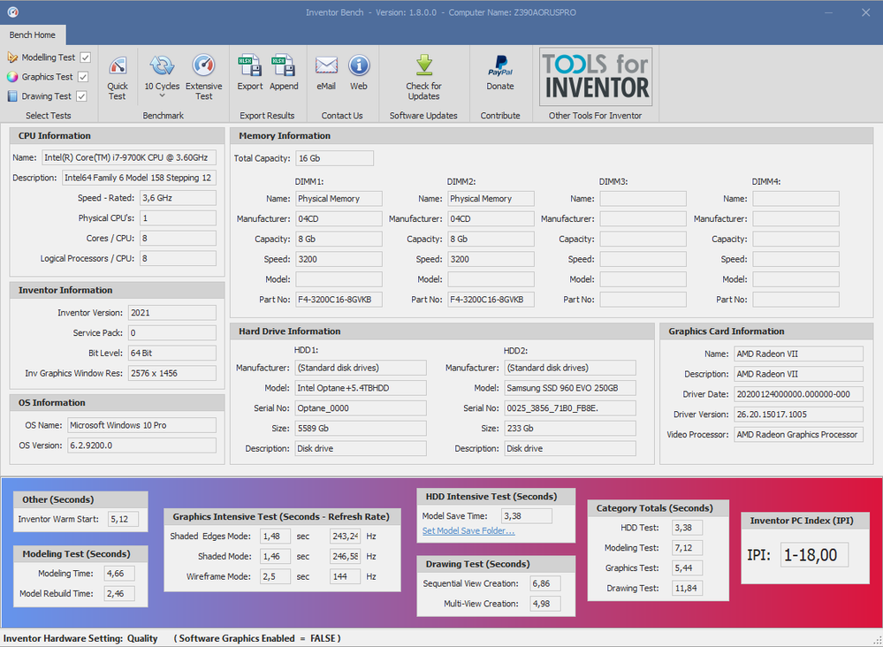Click the DIMM1 Speed field
883x647 pixels.
pos(339,260)
